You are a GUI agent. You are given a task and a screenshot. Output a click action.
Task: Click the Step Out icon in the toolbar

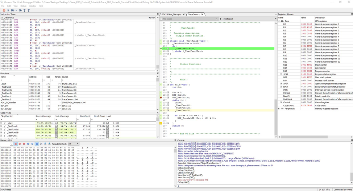(29, 10)
